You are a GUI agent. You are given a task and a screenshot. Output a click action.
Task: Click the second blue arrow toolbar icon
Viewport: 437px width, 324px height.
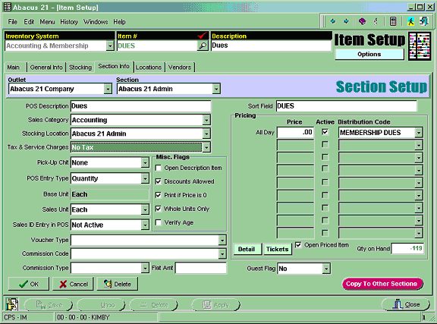(346, 21)
